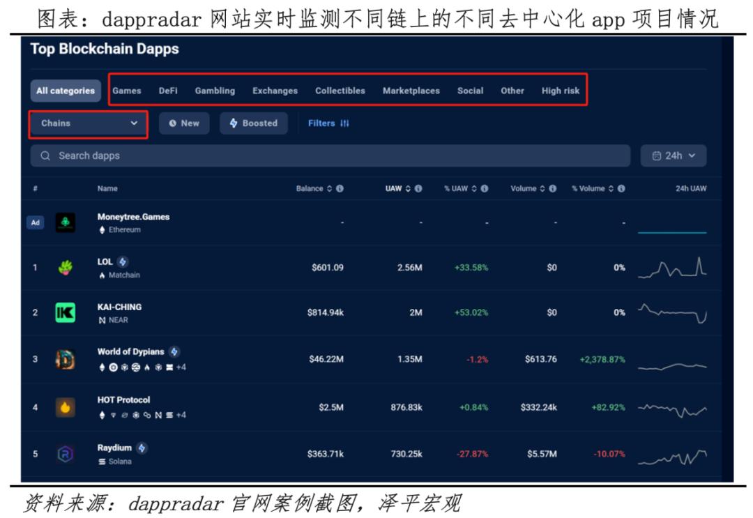
Task: Open the Chains dropdown
Action: tap(87, 123)
